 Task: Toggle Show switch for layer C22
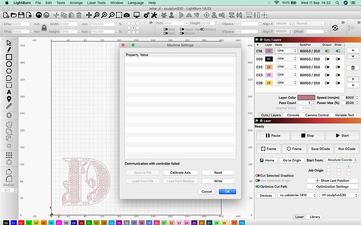338,67
